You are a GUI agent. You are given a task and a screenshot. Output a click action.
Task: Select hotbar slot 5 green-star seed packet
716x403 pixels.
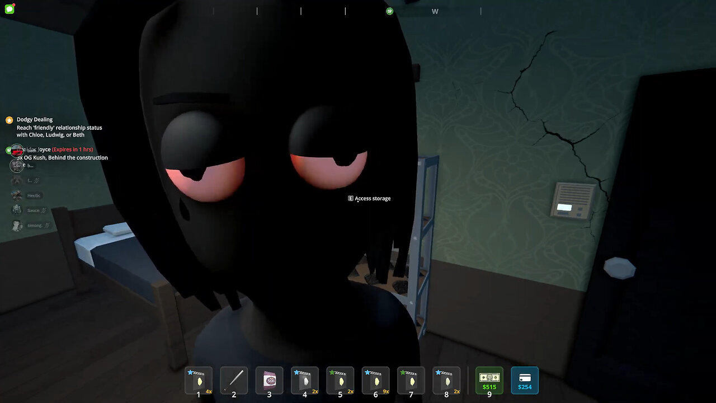point(340,381)
